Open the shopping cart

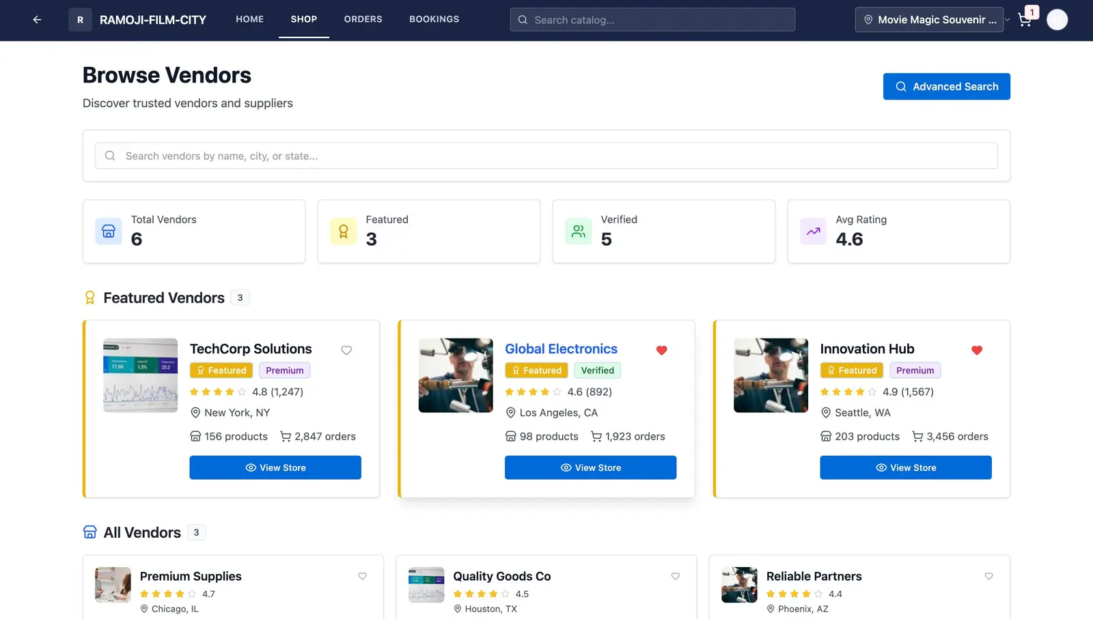pyautogui.click(x=1025, y=20)
